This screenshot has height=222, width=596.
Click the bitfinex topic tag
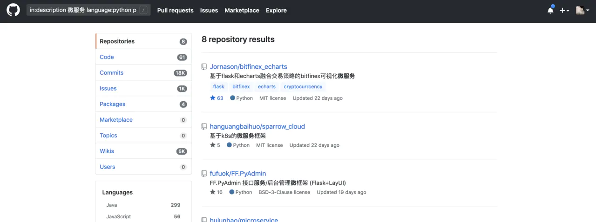[241, 86]
